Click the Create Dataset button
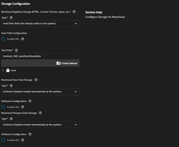Viewport: 179px width, 147px height. 67,63
